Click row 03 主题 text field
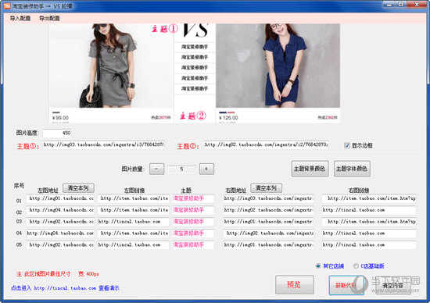Image resolution: width=430 pixels, height=303 pixels. (193, 222)
